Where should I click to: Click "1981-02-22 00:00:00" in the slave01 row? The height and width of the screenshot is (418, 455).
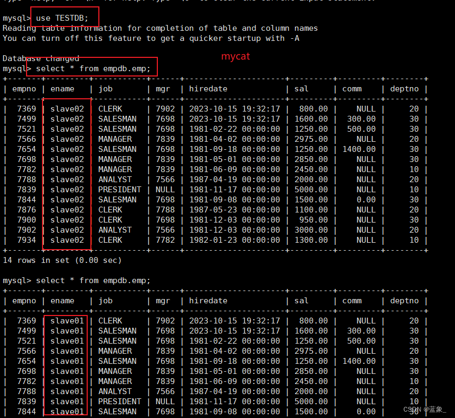[x=234, y=341]
